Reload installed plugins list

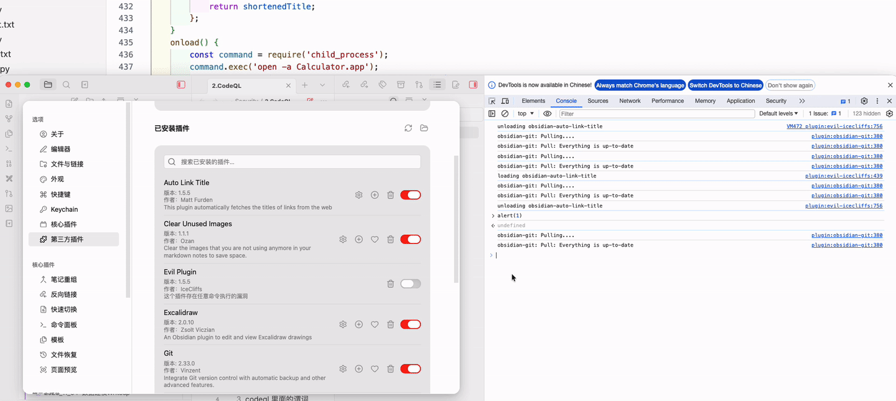coord(408,128)
